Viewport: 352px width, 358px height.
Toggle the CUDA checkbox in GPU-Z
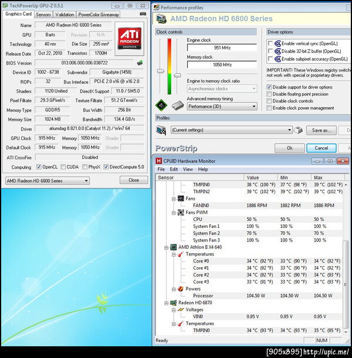(63, 167)
